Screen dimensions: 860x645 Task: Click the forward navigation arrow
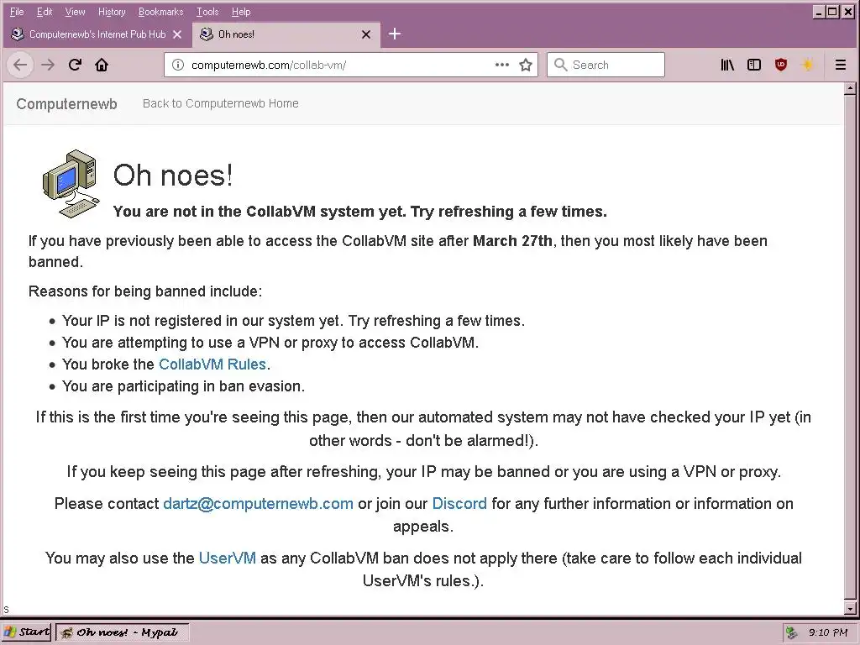[48, 65]
